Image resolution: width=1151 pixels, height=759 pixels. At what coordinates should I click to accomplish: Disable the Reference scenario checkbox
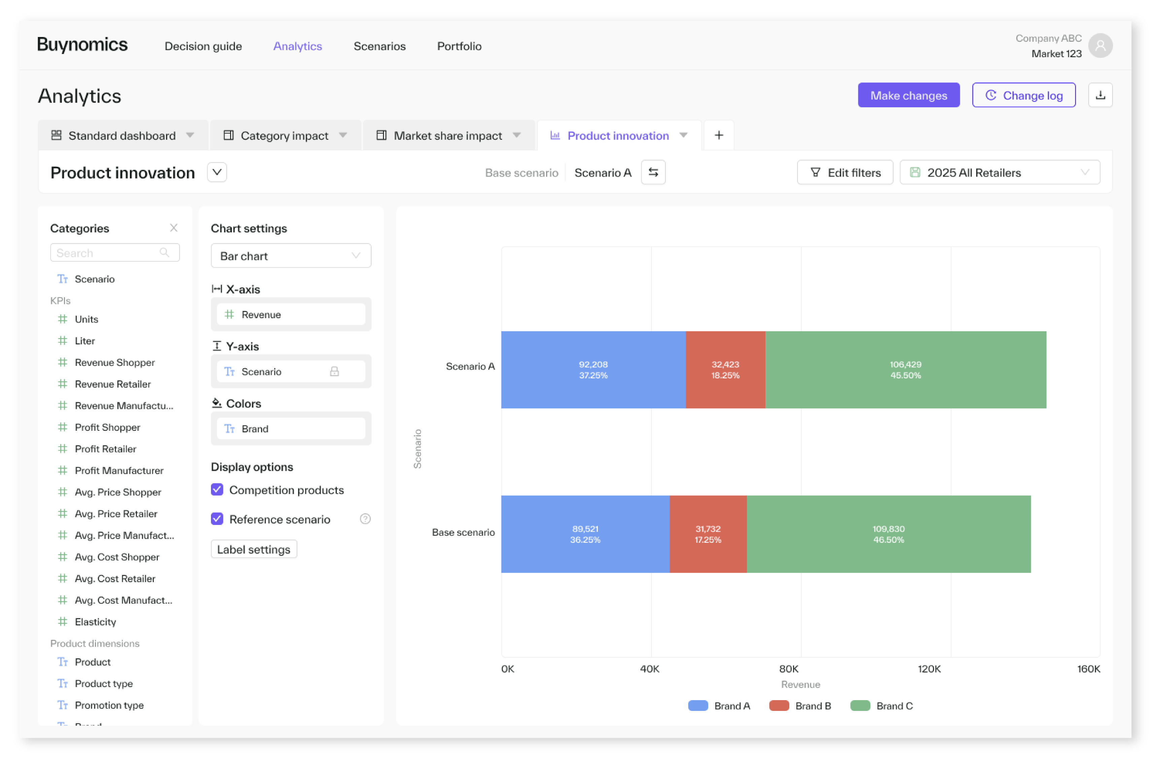[216, 519]
